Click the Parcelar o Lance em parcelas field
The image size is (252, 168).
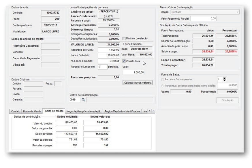pos(103,67)
